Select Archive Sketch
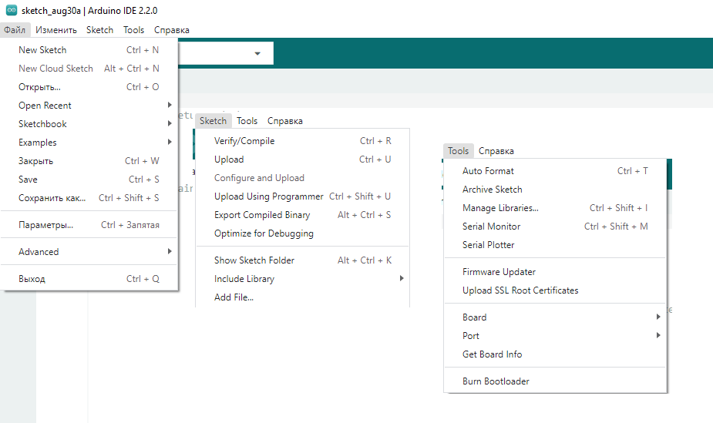Screen dimensions: 713x423 pos(555,190)
